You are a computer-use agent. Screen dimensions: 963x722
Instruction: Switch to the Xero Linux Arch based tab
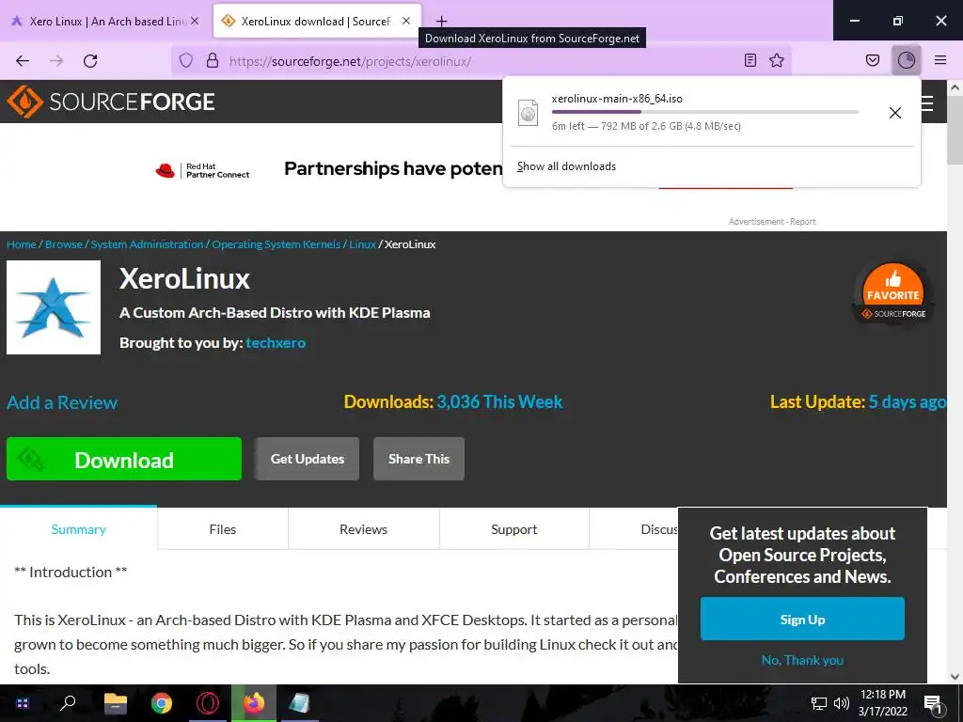105,21
